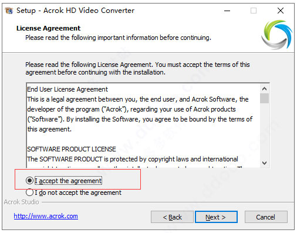Click the scrollbar track below the thumb
Viewport: 297px width, 233px height.
point(264,131)
